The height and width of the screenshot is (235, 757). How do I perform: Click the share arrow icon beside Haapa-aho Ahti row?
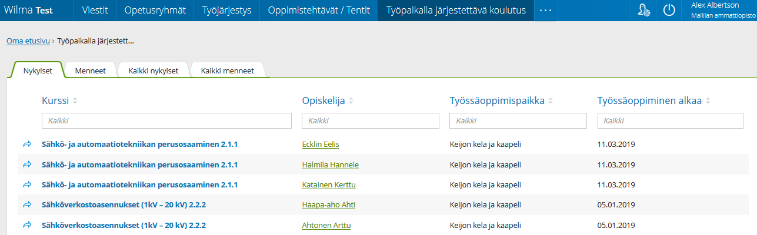tap(26, 205)
